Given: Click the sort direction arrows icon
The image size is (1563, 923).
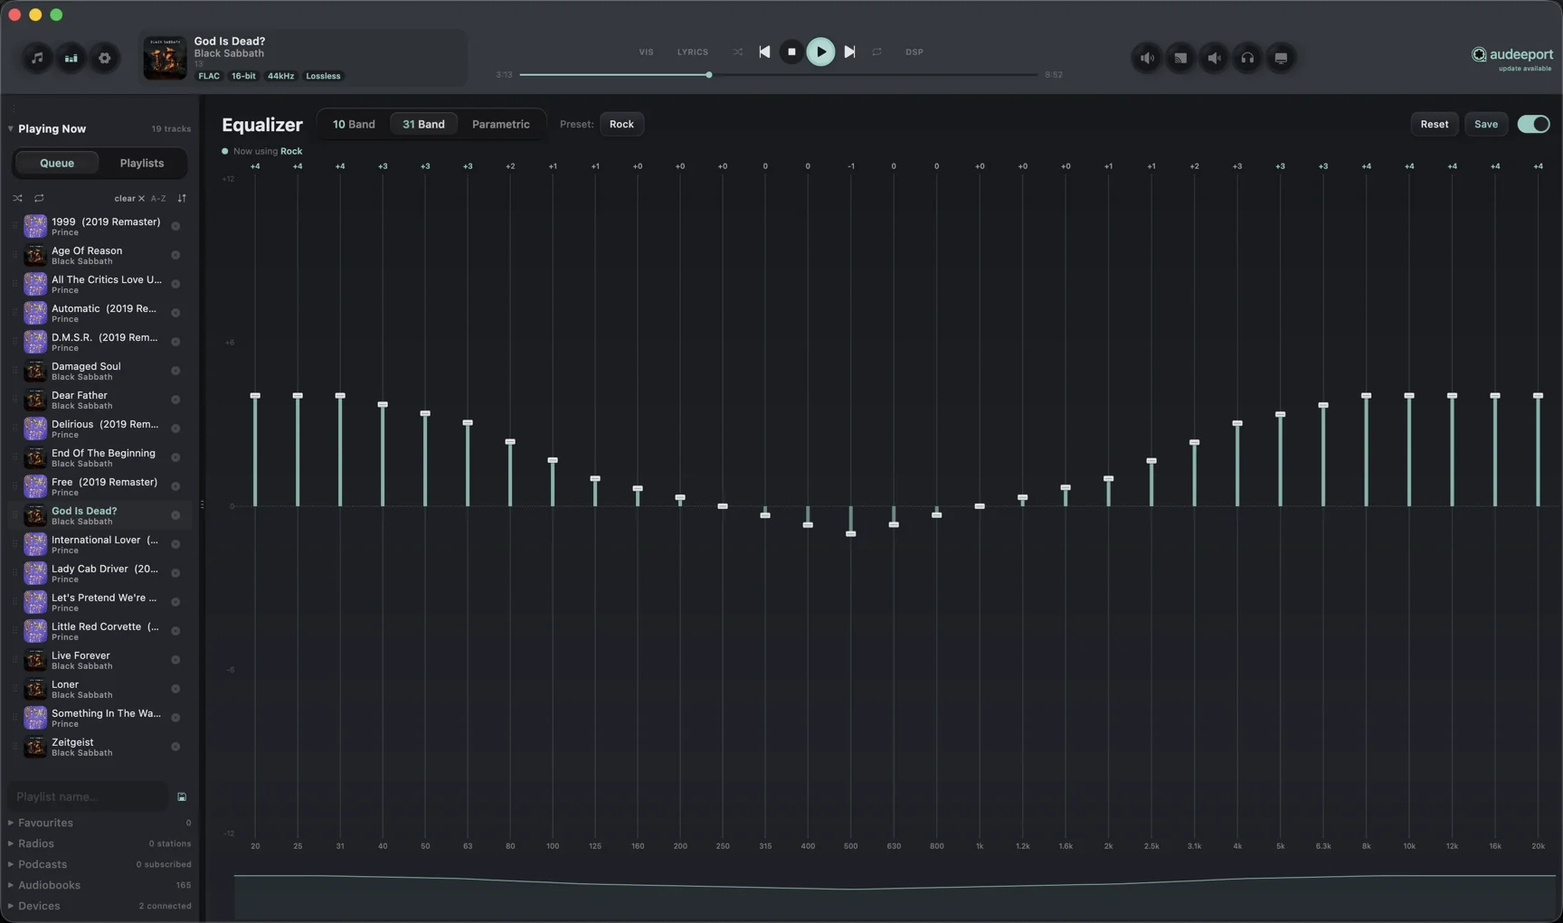Looking at the screenshot, I should [182, 198].
